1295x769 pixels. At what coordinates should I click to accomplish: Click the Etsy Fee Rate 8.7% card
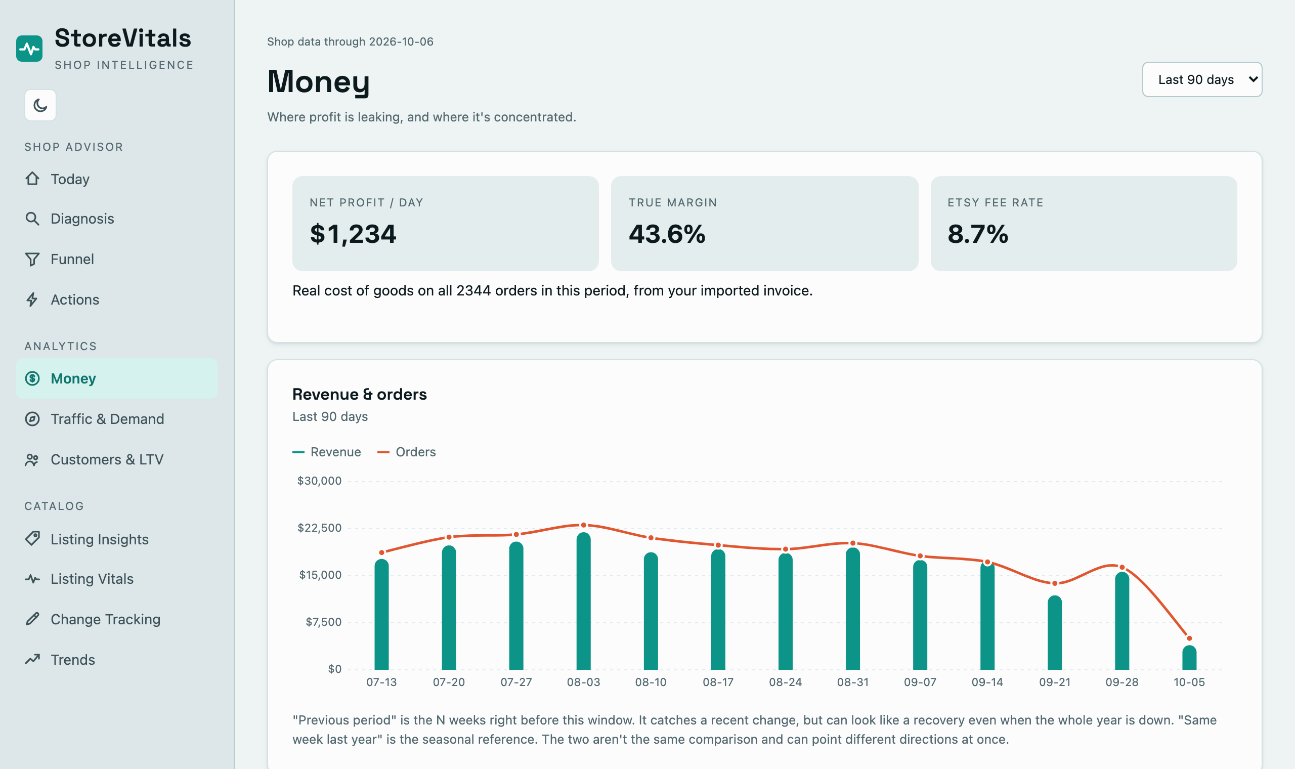click(x=1084, y=223)
